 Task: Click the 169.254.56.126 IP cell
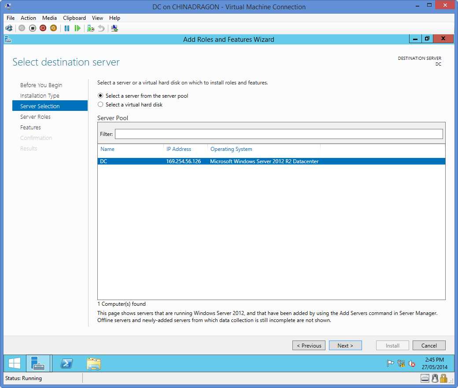point(184,161)
